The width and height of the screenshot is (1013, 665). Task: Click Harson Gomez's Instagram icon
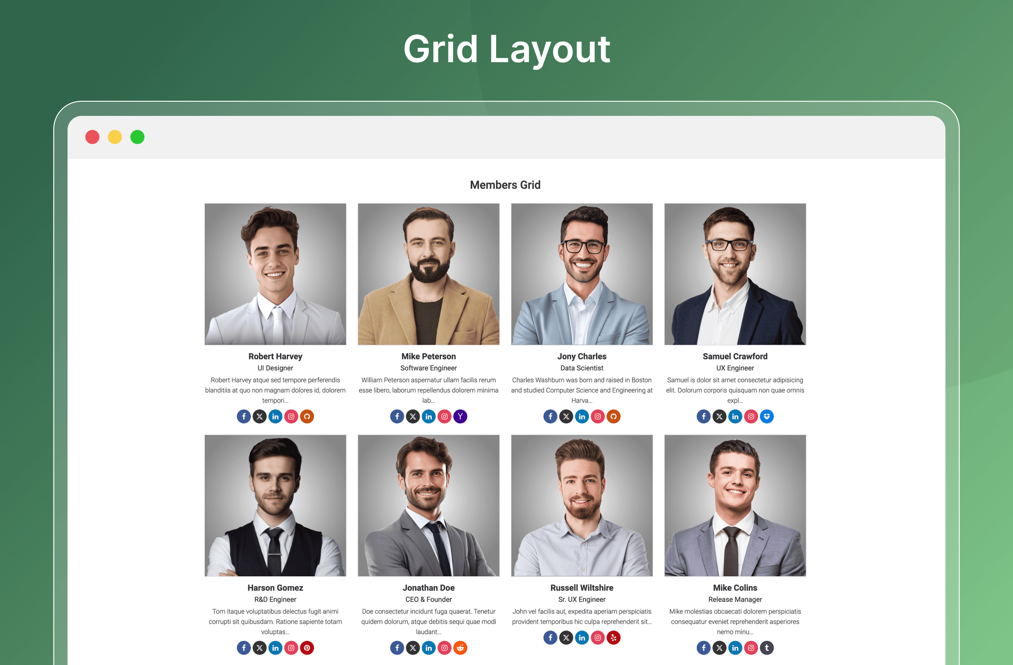click(x=291, y=648)
